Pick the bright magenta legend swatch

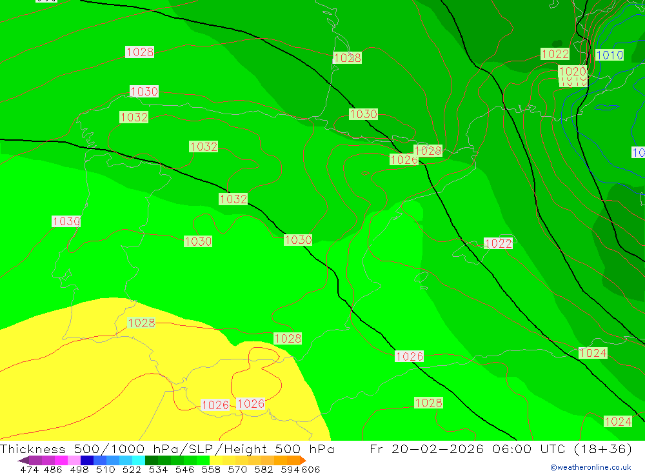[61, 460]
